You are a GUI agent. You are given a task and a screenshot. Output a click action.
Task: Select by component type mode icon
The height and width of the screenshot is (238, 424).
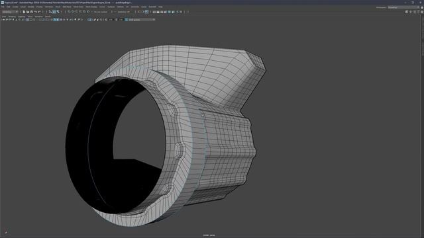(x=58, y=12)
